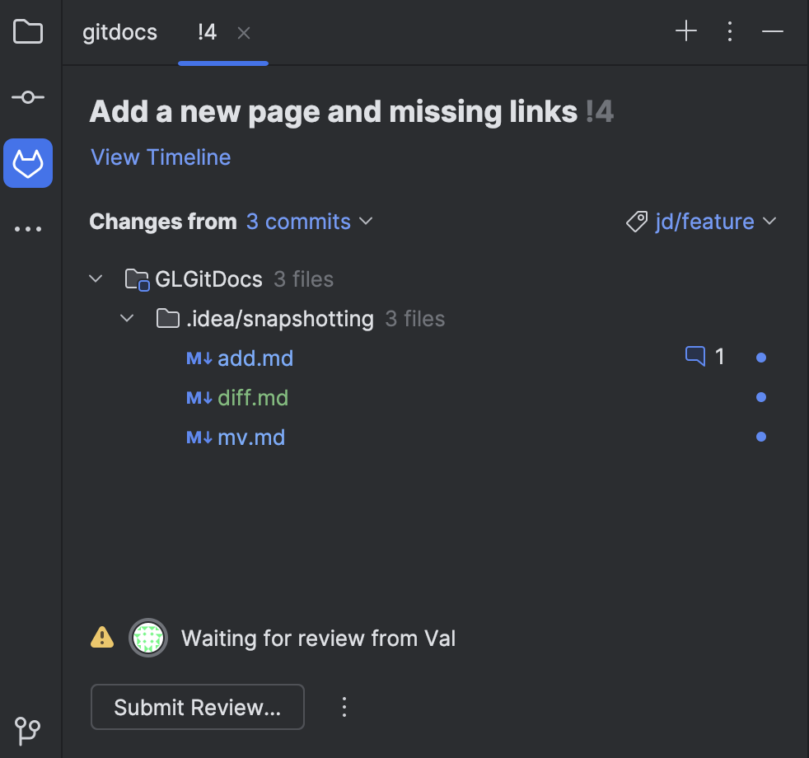Open the Project folder tool window
This screenshot has width=809, height=758.
[x=28, y=32]
